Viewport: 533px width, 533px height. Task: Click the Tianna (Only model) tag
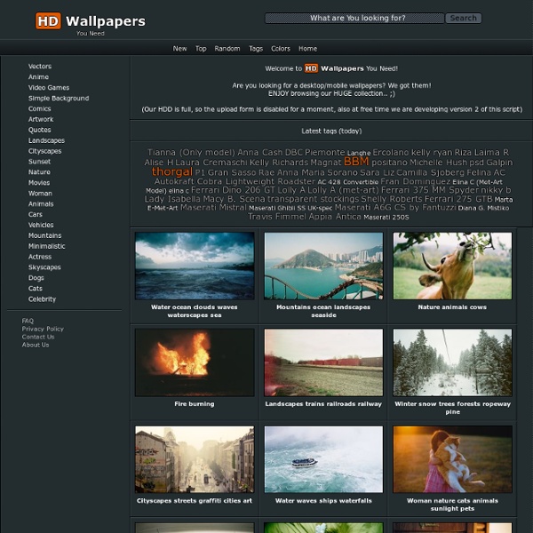[191, 152]
